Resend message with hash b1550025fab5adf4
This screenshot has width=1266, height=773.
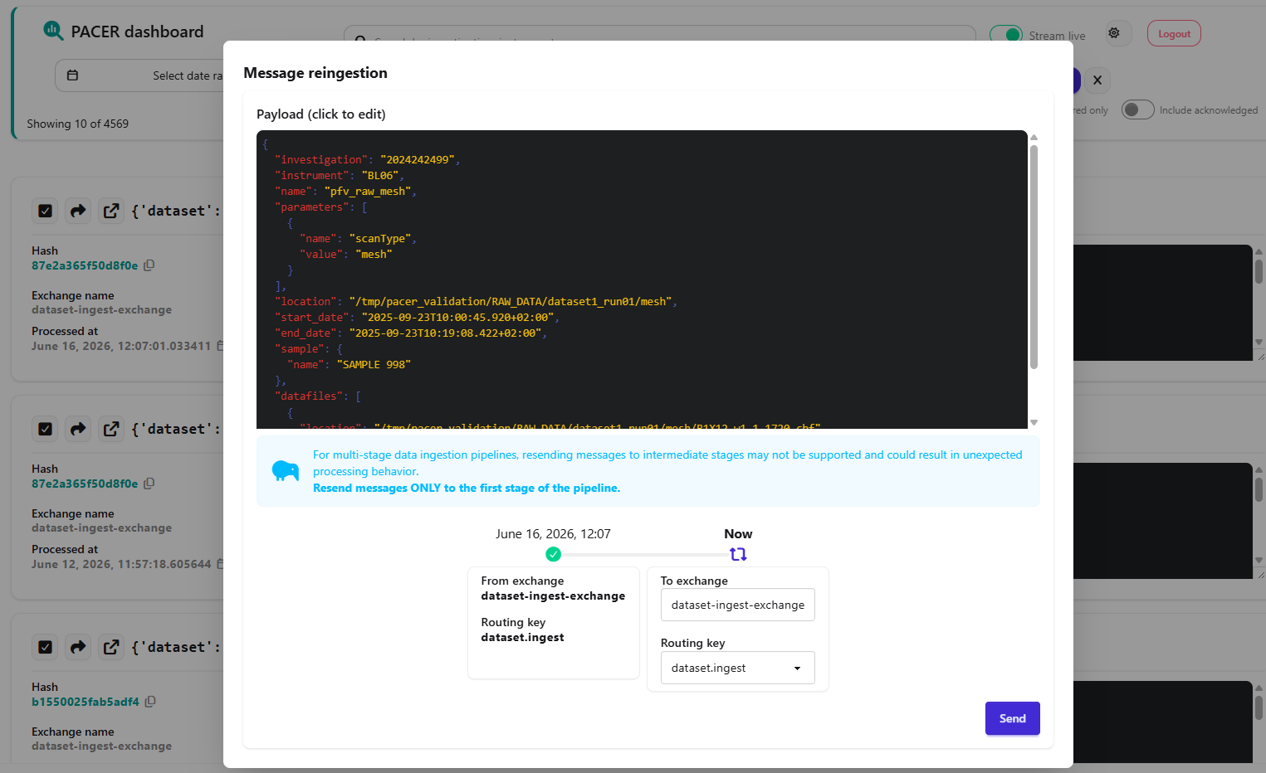pos(78,647)
